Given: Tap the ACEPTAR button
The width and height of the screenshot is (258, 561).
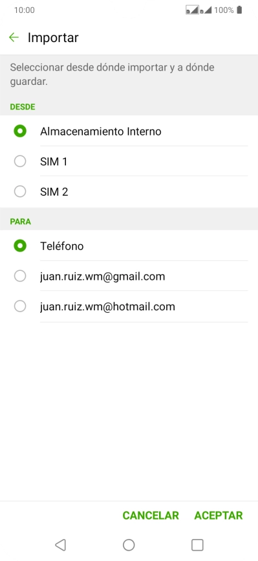Looking at the screenshot, I should tap(219, 515).
